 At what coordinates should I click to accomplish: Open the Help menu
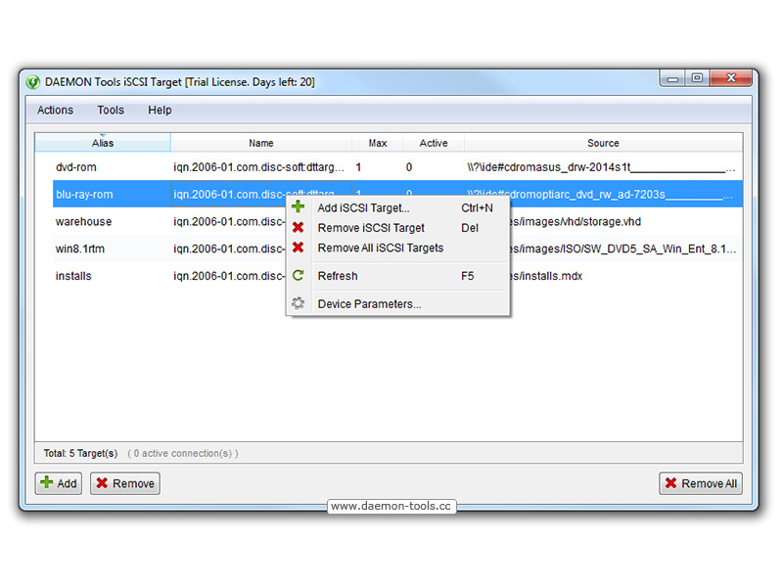[160, 111]
